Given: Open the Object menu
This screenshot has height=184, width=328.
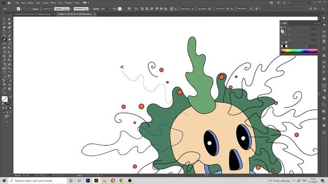Looking at the screenshot, I should click(x=30, y=3).
